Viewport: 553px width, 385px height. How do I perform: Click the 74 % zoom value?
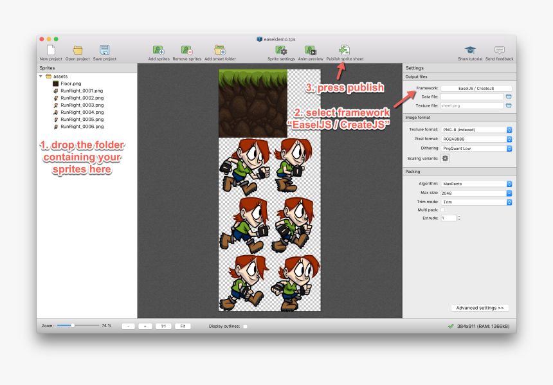(107, 325)
